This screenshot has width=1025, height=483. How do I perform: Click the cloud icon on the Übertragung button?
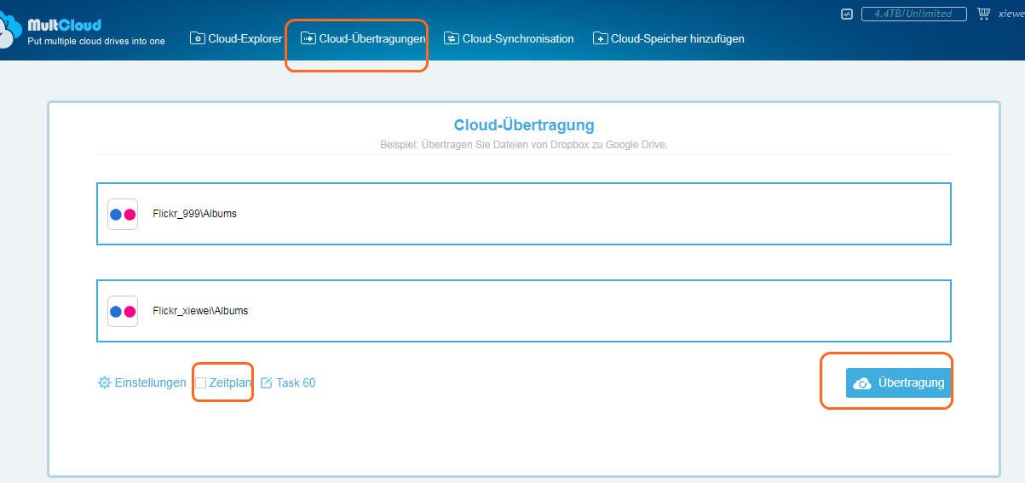(x=862, y=383)
